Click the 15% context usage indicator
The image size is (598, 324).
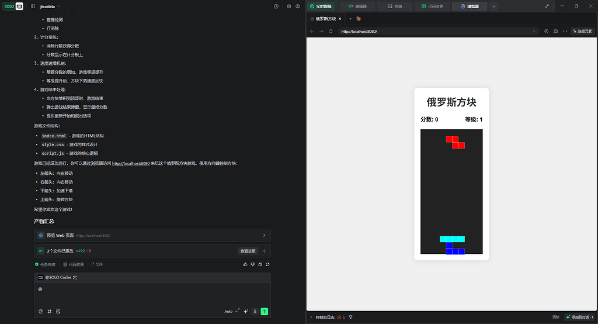[x=96, y=264]
